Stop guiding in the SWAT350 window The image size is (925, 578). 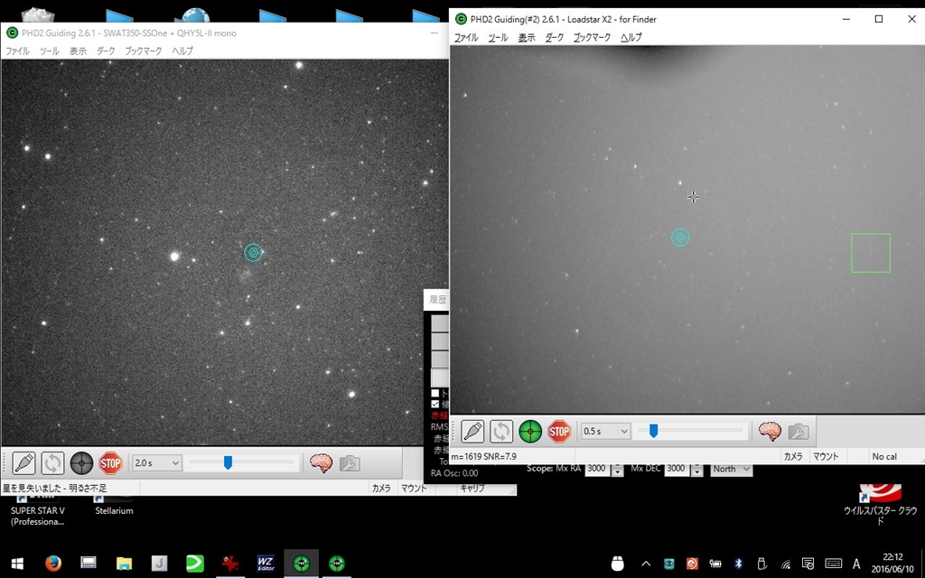coord(110,463)
